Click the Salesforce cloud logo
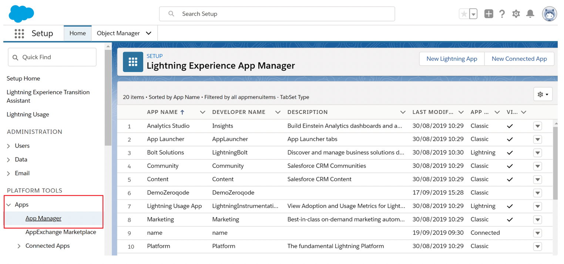564x264 pixels. (21, 14)
